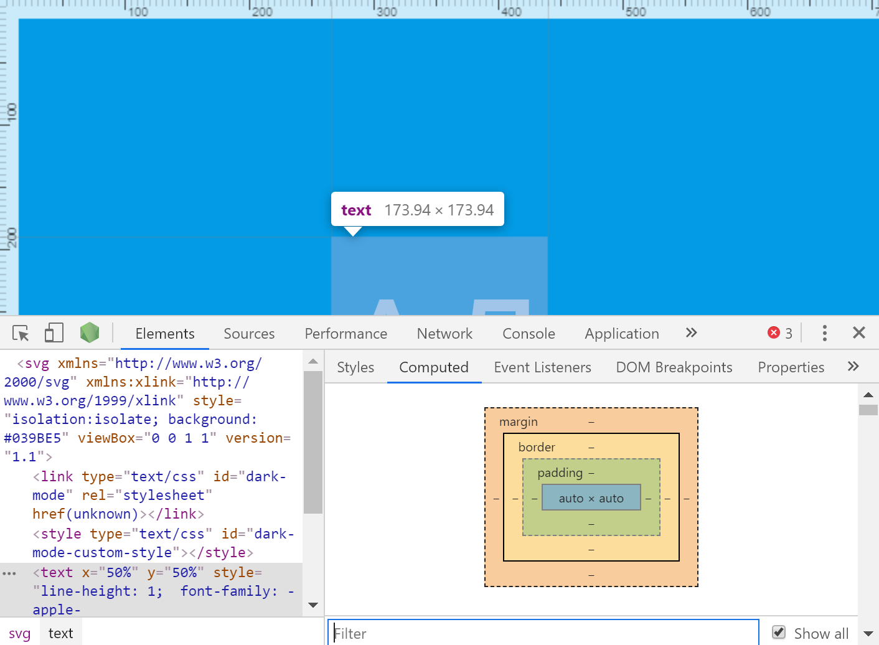Viewport: 879px width, 645px height.
Task: Select svg in the breadcrumb bar
Action: 19,633
